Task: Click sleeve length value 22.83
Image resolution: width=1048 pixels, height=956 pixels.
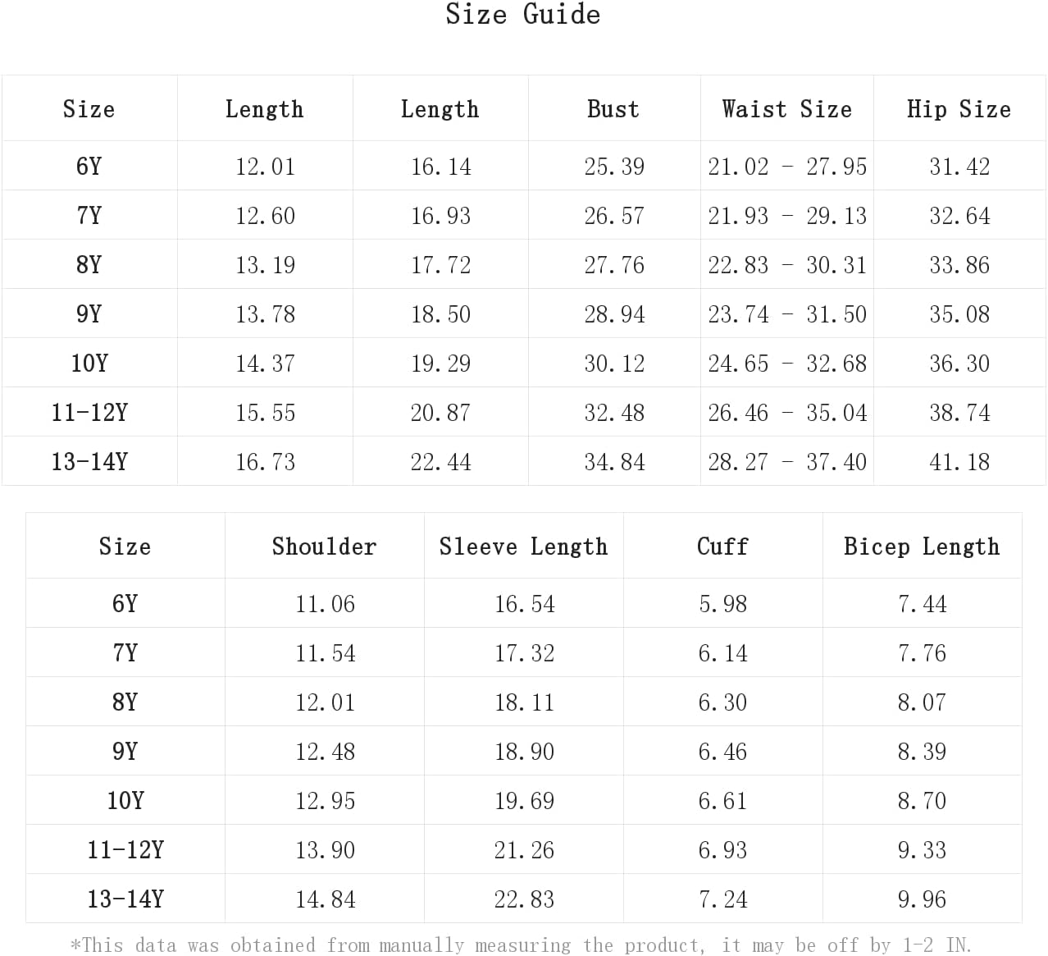Action: click(x=524, y=899)
